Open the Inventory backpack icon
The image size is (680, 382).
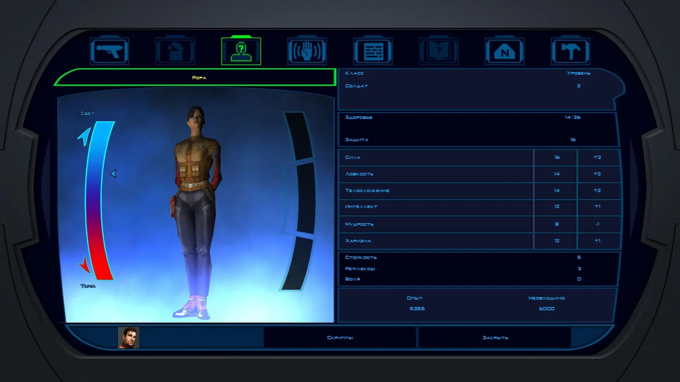pyautogui.click(x=175, y=52)
